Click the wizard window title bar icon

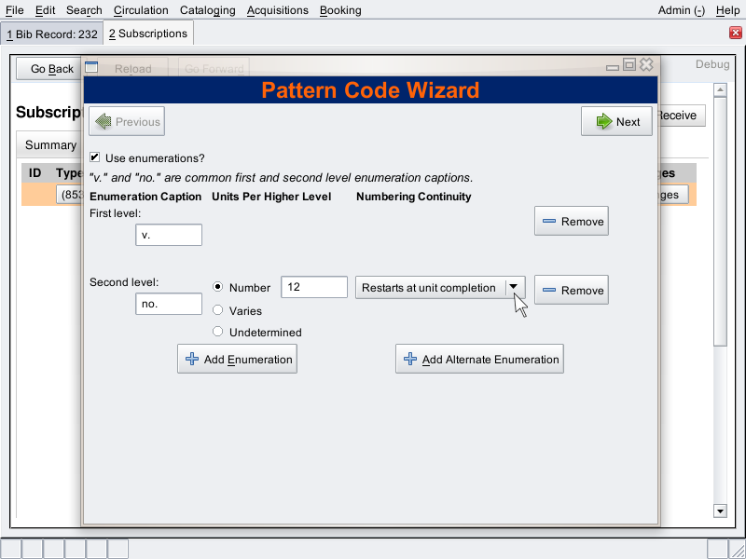coord(91,66)
